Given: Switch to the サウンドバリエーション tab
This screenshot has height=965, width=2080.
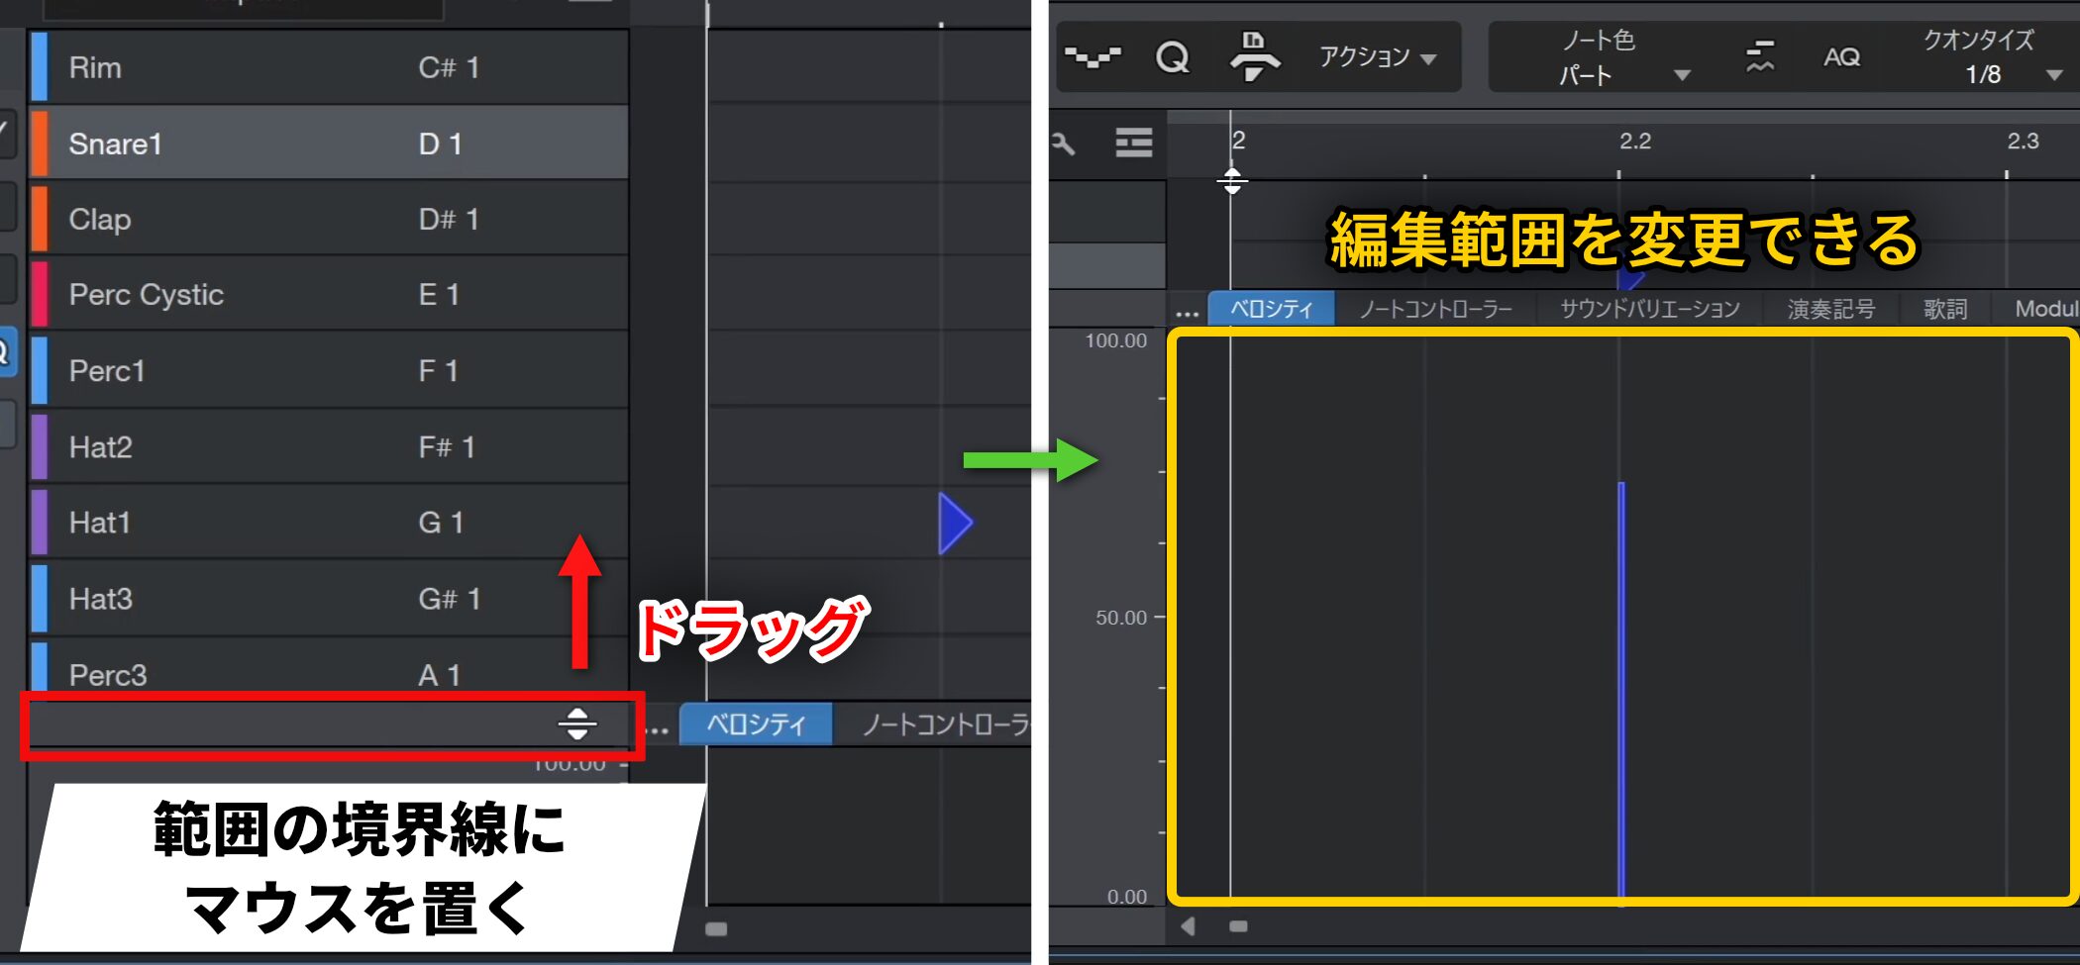Looking at the screenshot, I should pyautogui.click(x=1649, y=309).
